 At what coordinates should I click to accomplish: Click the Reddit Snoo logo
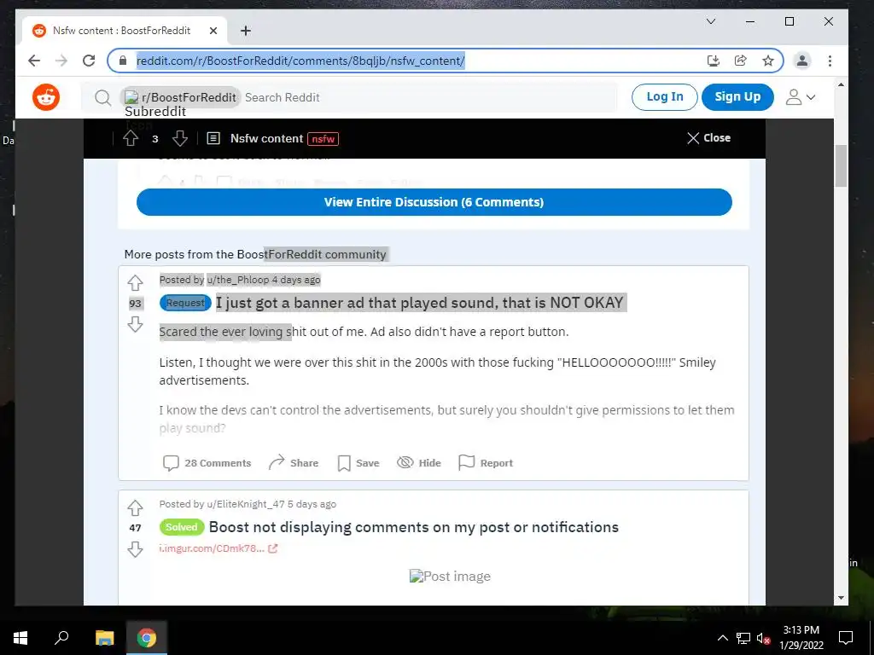point(46,97)
